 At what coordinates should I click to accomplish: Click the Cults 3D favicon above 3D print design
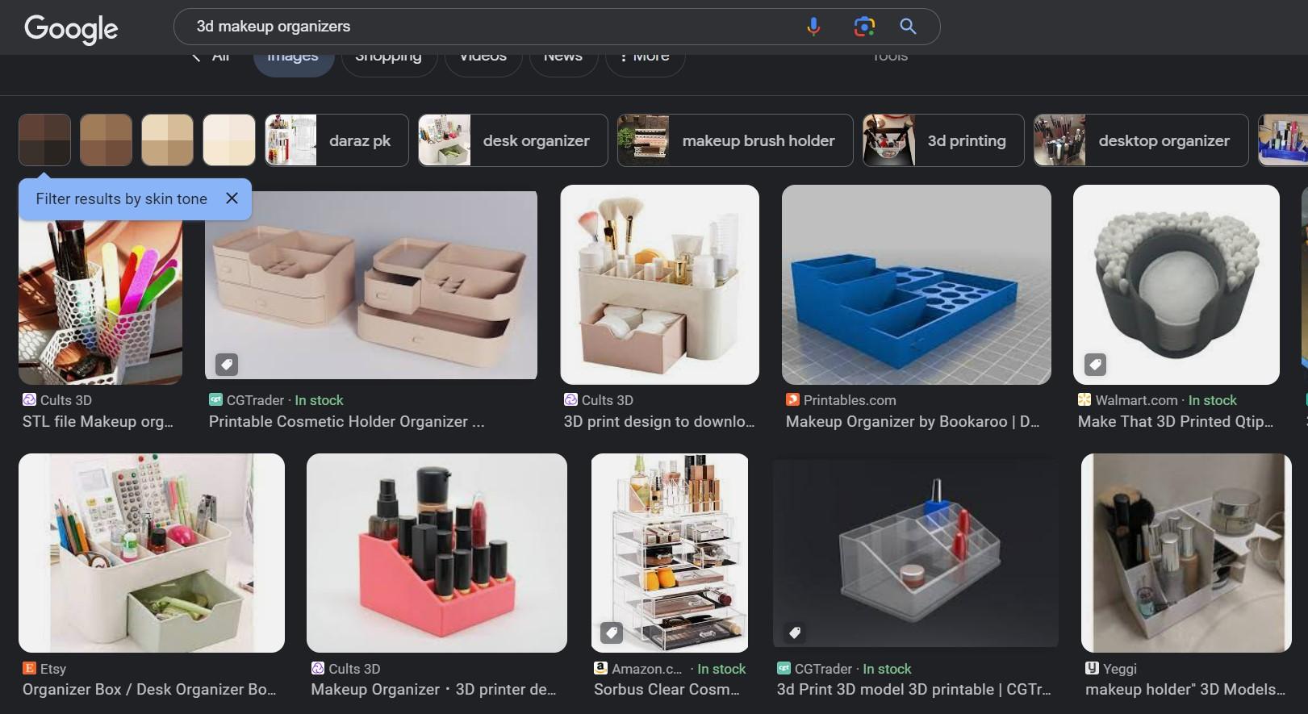[570, 400]
